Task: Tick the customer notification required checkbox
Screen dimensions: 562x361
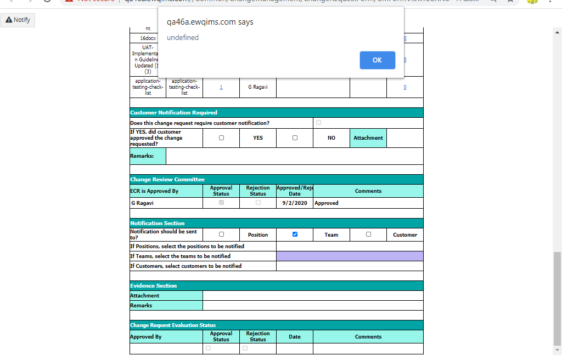Action: coord(319,122)
